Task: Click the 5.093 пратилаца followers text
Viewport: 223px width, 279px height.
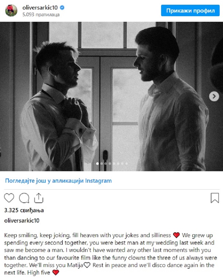Action: click(41, 15)
